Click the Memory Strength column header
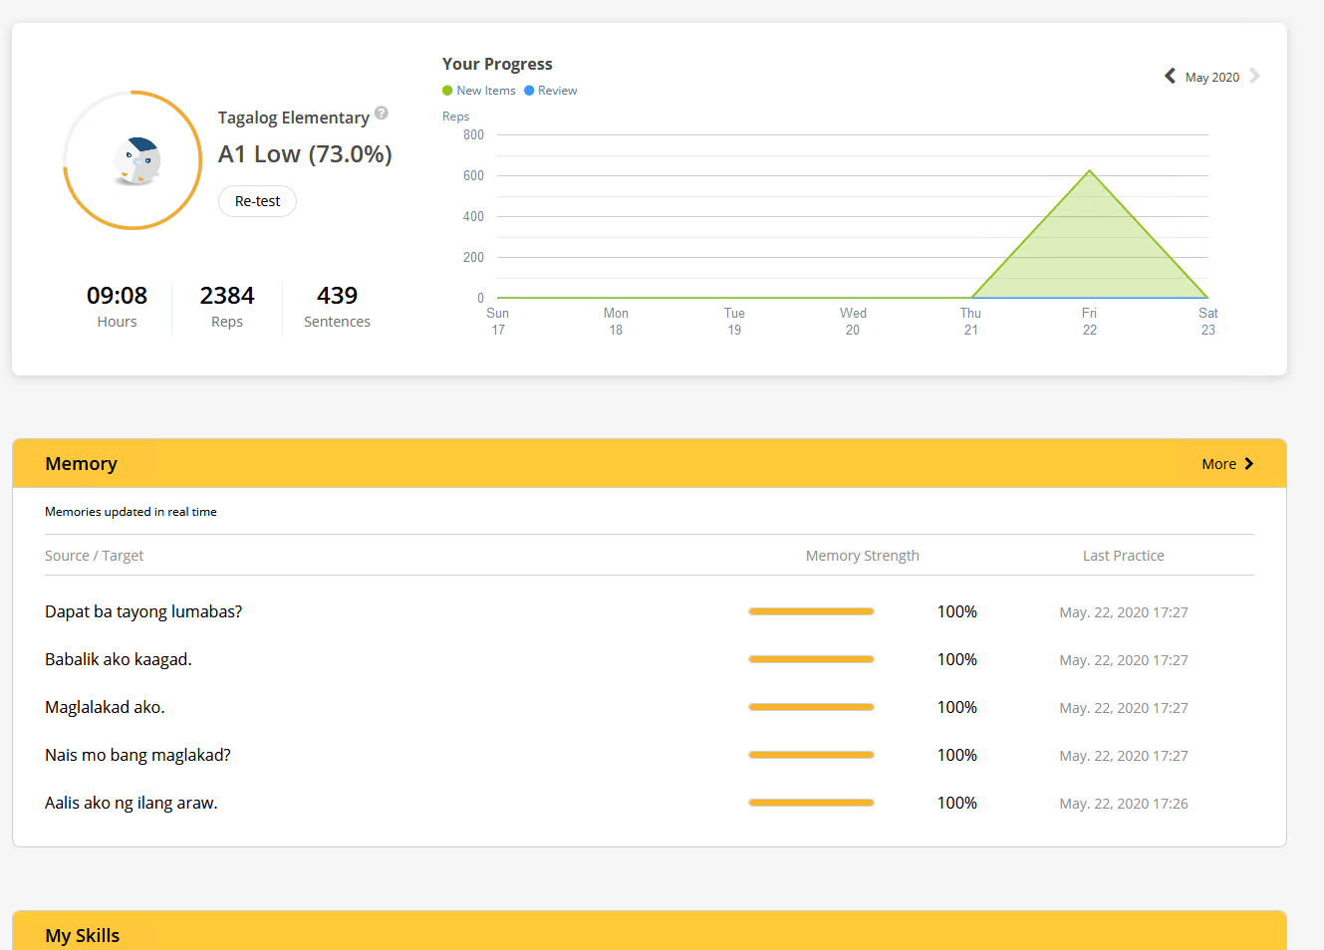The image size is (1324, 950). 863,556
